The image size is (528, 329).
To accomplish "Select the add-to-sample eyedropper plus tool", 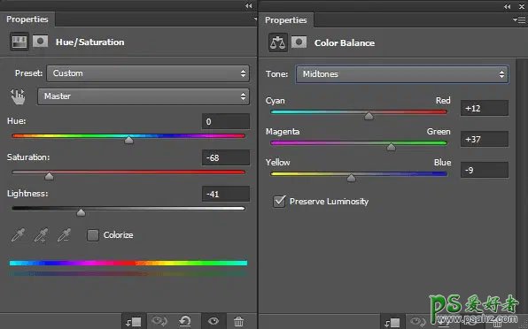I will click(41, 234).
